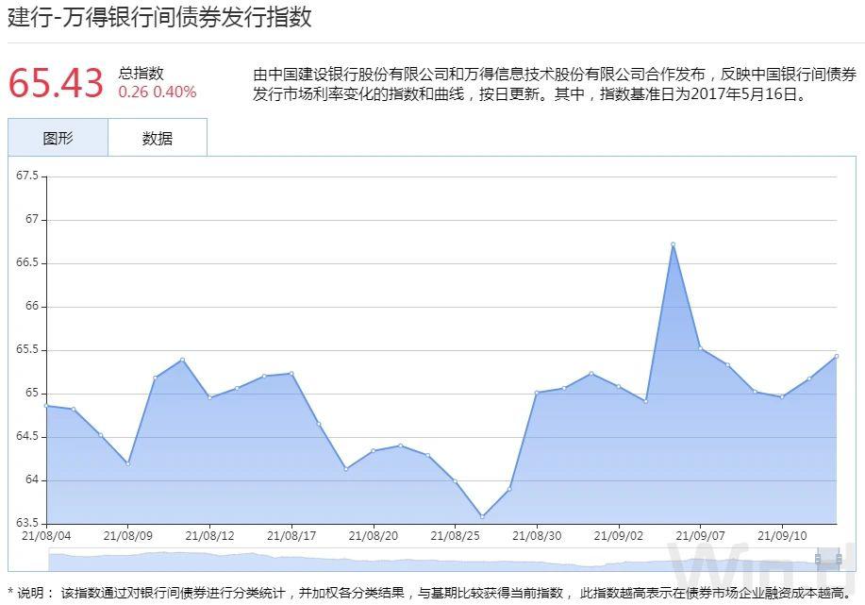
Task: Click the y-axis label 67.5
Action: (x=27, y=176)
